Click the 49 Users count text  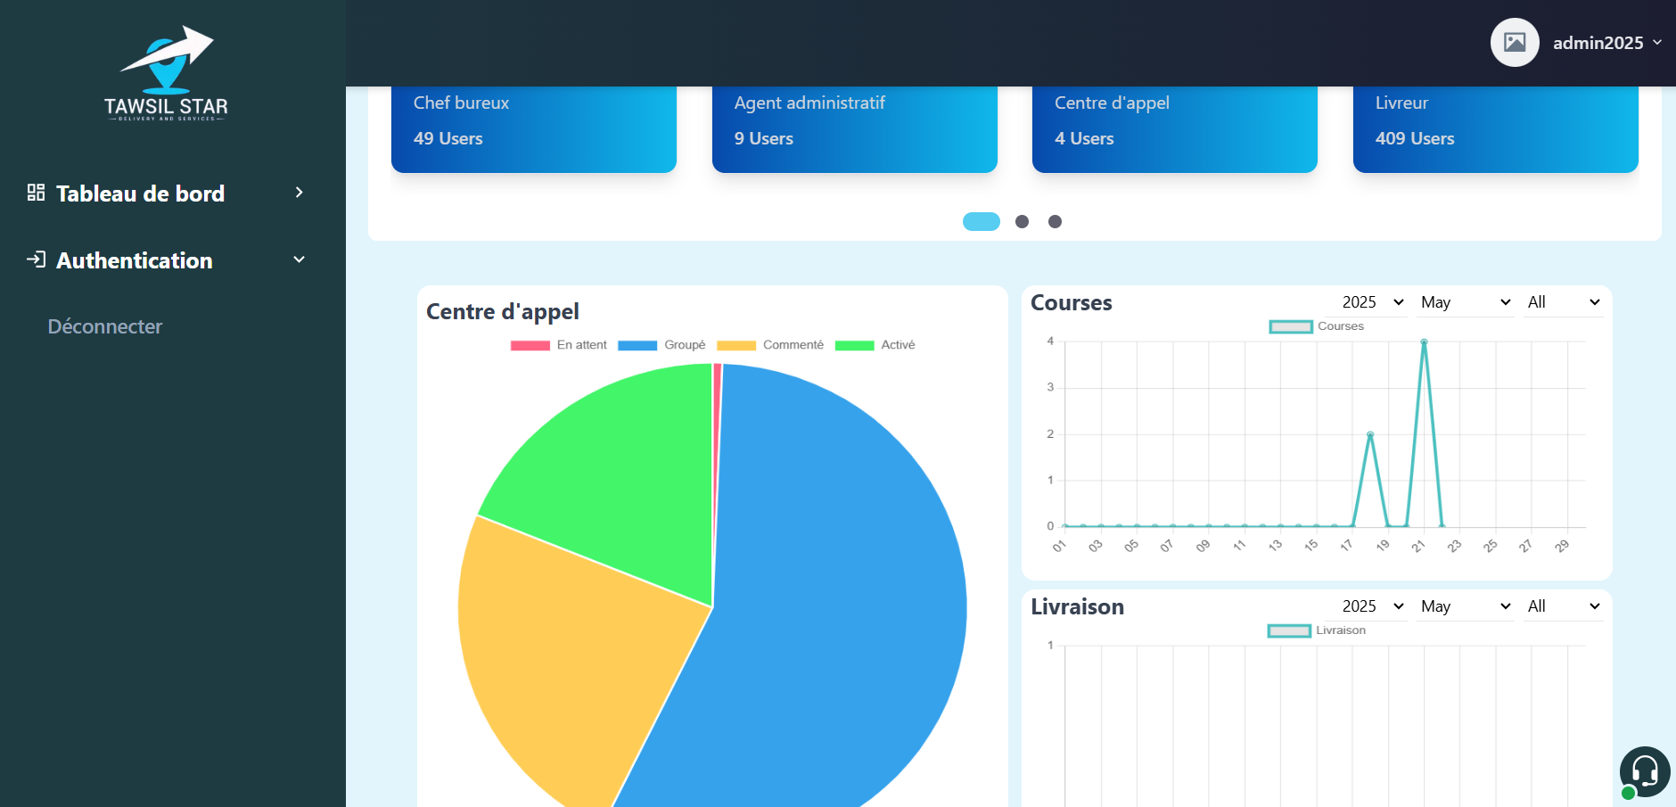pyautogui.click(x=448, y=138)
